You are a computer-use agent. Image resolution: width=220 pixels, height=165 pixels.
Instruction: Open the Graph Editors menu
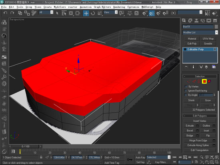point(102,7)
